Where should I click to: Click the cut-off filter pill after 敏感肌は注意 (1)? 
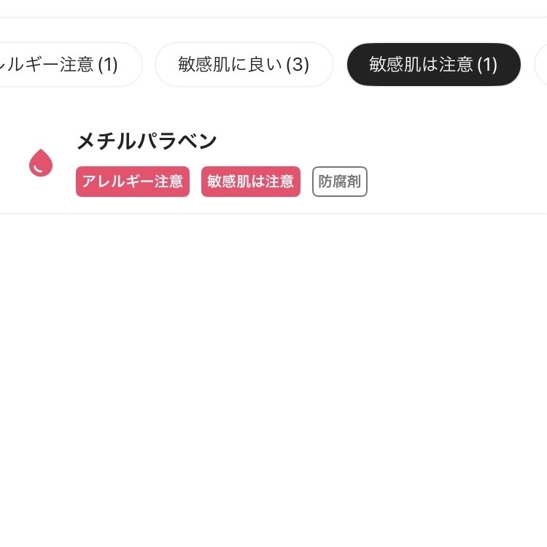click(x=541, y=64)
